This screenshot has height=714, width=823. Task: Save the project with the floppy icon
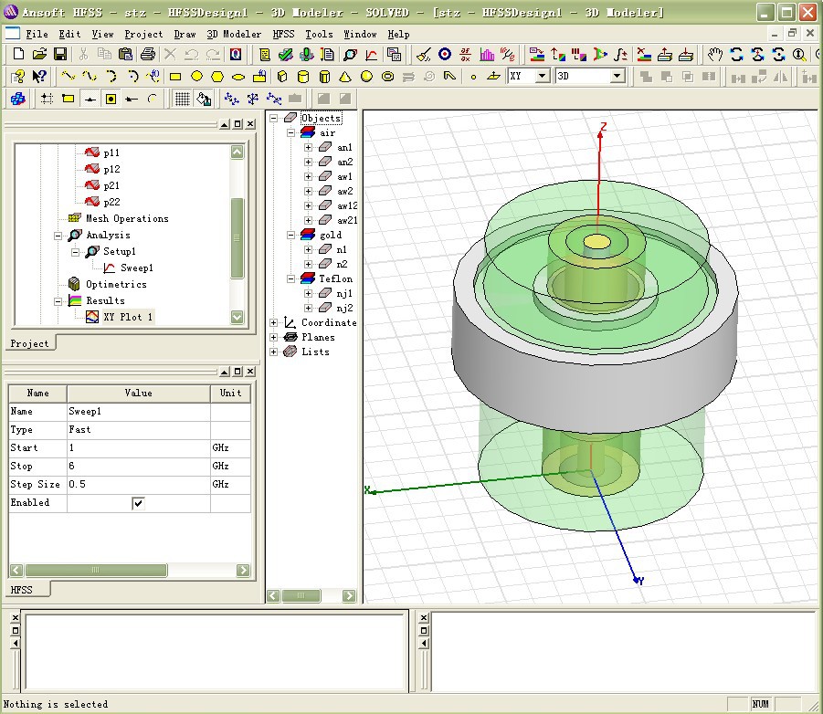tap(60, 54)
